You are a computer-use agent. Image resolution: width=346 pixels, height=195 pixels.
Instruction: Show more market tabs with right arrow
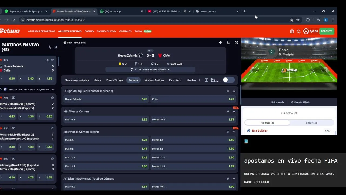(x=199, y=80)
